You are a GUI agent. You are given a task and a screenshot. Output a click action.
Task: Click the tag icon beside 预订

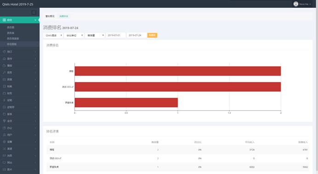point(4,52)
